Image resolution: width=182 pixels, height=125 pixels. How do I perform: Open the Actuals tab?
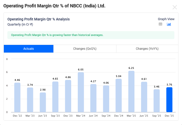click(x=28, y=49)
